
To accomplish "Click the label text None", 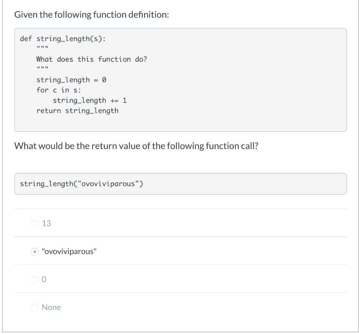I will 51,307.
